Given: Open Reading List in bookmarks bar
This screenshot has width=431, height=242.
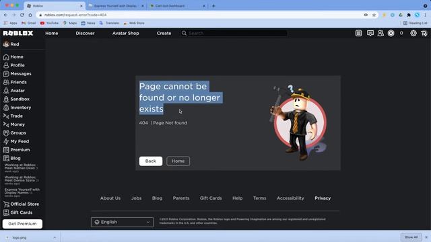Looking at the screenshot, I should pyautogui.click(x=416, y=23).
